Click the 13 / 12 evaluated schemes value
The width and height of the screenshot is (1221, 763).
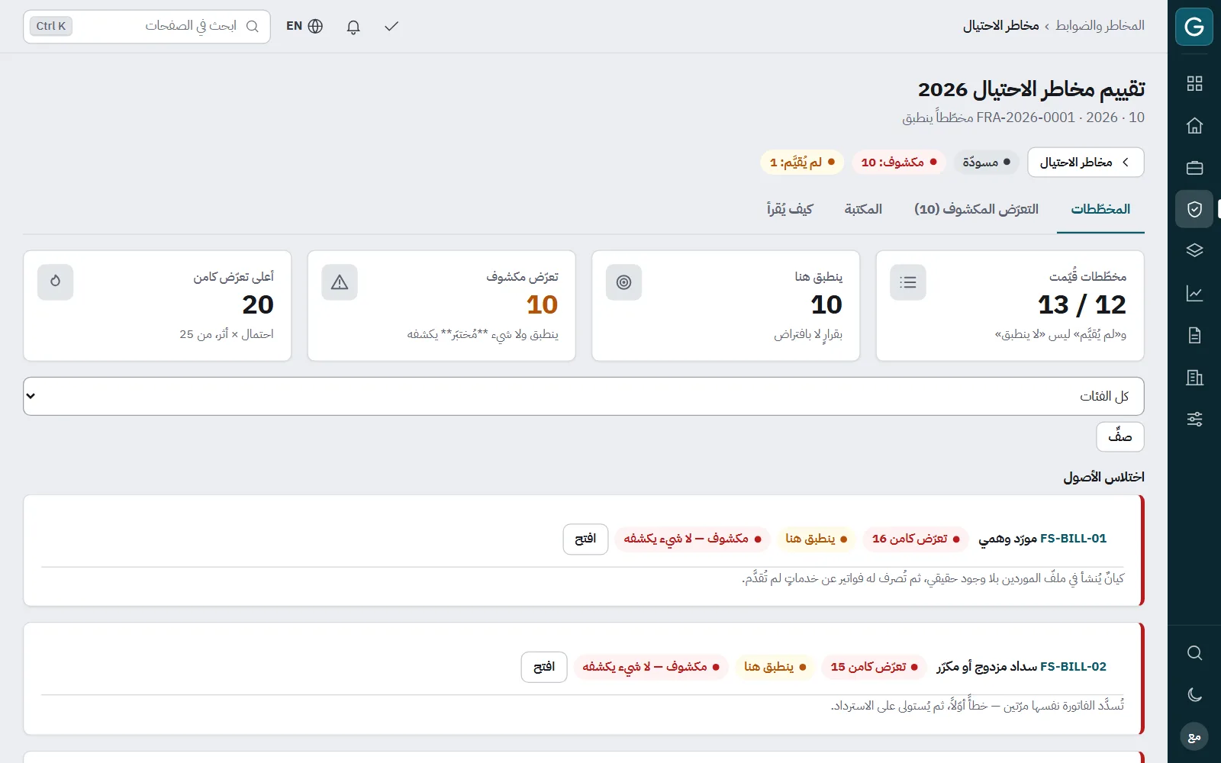[x=1082, y=304]
